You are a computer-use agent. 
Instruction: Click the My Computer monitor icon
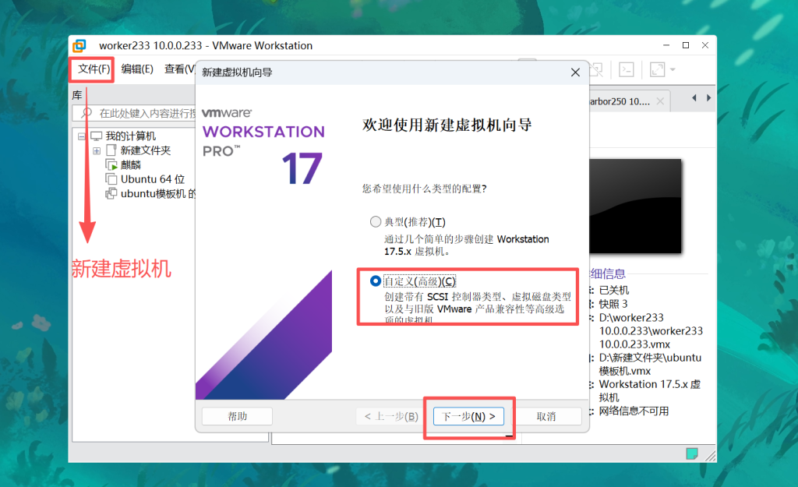click(x=97, y=136)
